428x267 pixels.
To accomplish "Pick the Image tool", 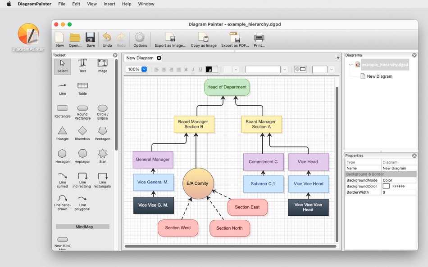I will pyautogui.click(x=102, y=66).
